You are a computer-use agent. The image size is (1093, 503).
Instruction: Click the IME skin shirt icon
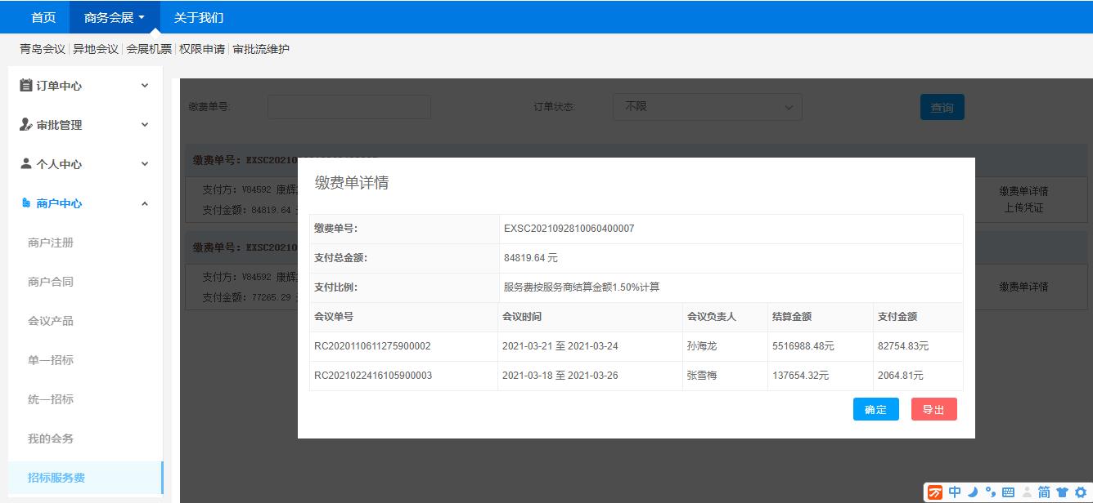click(1062, 492)
